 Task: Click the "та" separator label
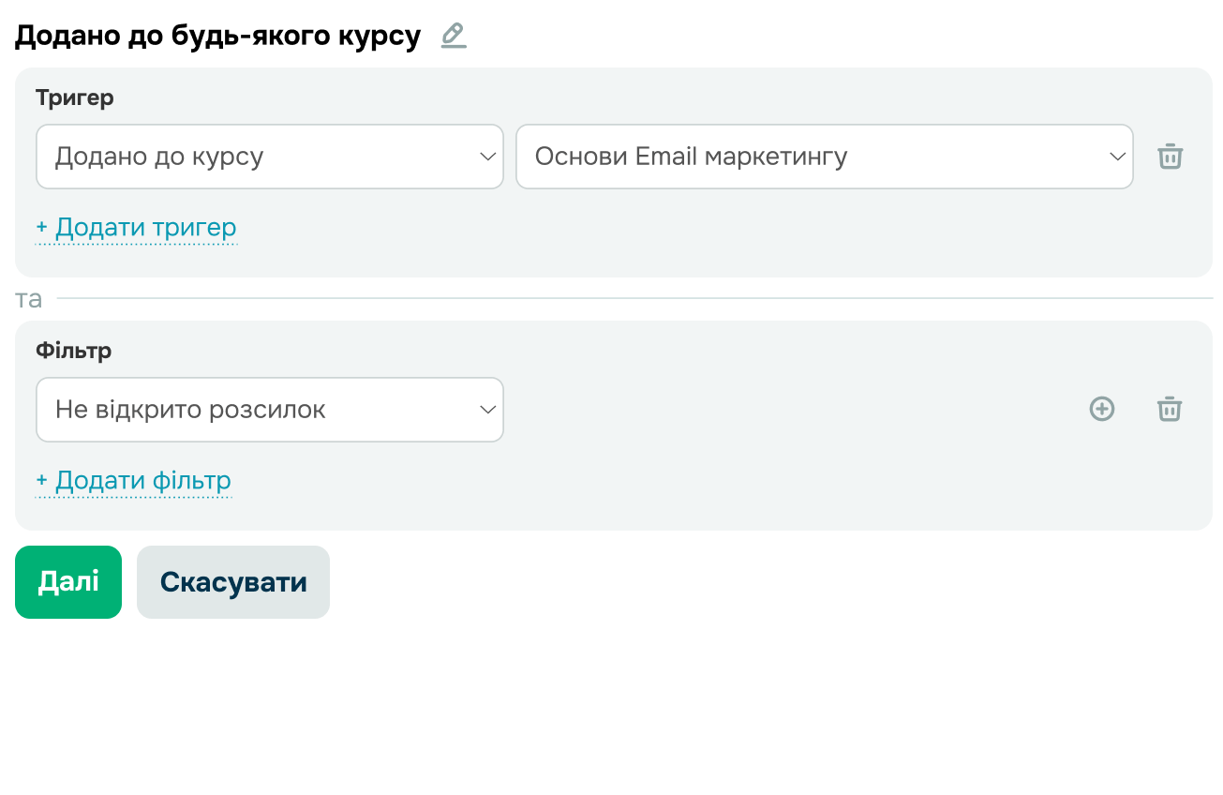[x=29, y=299]
